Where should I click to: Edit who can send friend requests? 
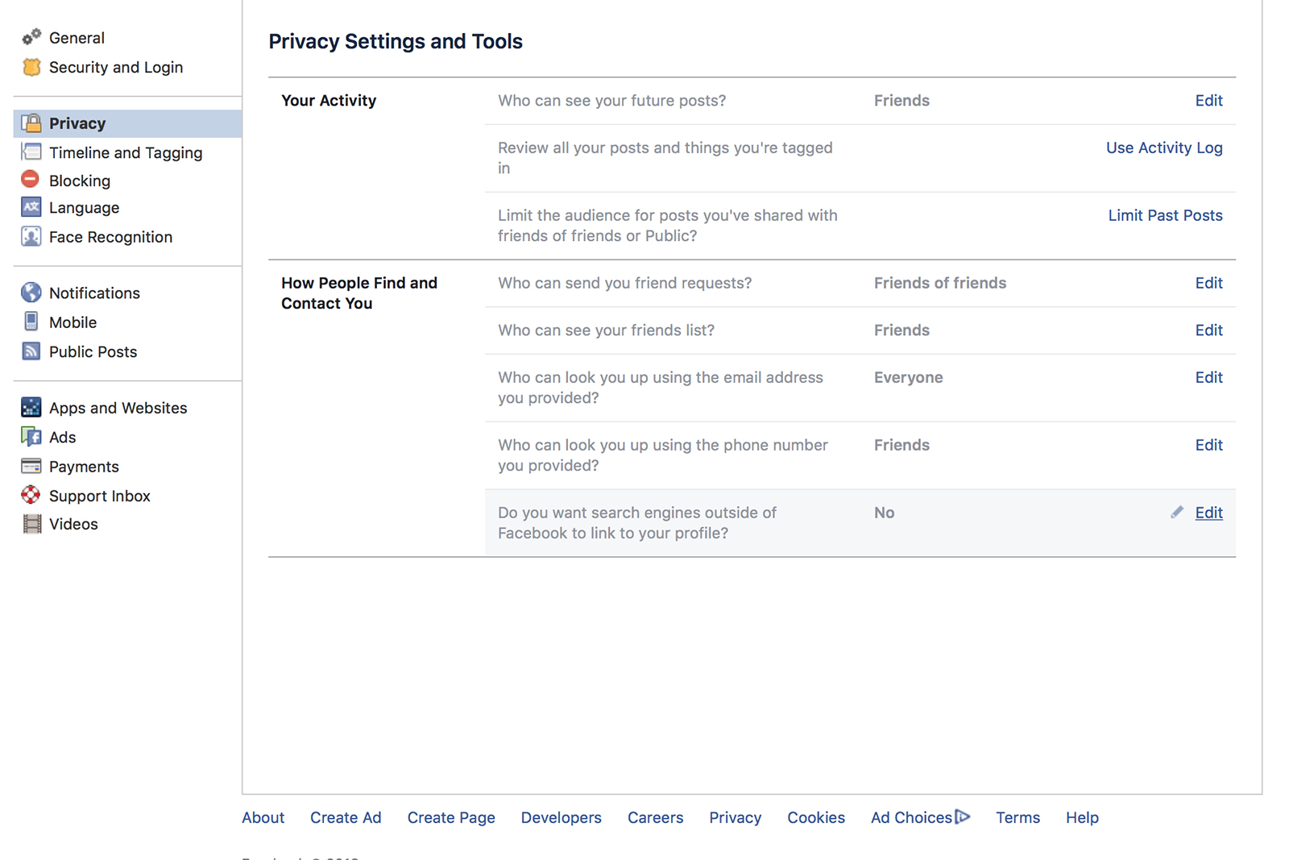(1208, 283)
